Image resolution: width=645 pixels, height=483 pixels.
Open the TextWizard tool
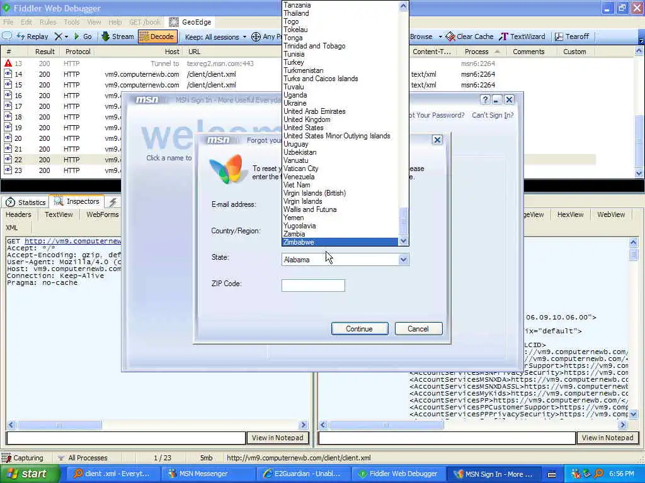coord(522,36)
